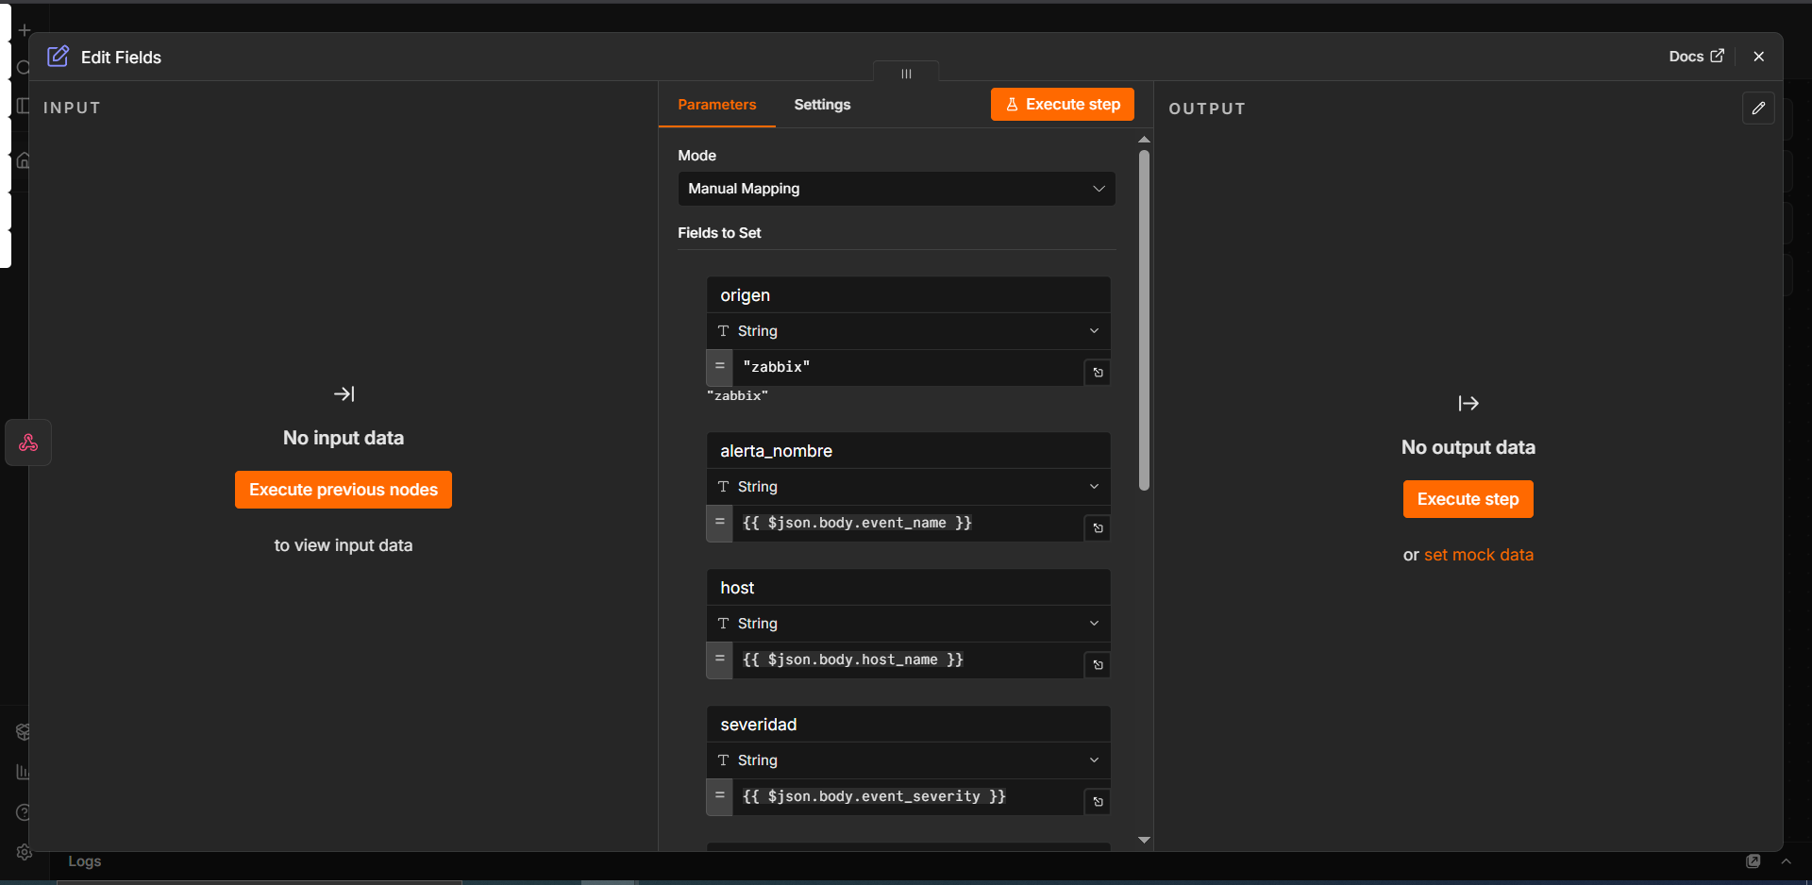
Task: Open type dropdown for alerta_nombre field
Action: click(908, 487)
